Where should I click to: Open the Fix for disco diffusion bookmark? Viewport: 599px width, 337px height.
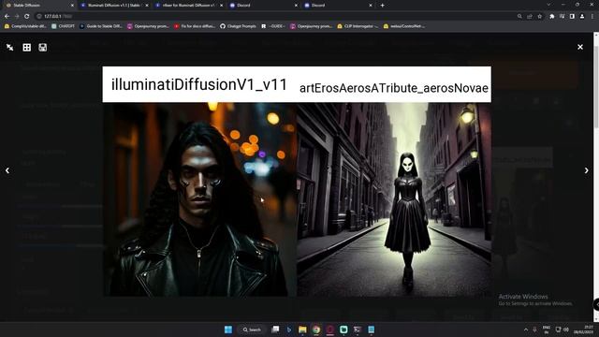click(x=195, y=26)
